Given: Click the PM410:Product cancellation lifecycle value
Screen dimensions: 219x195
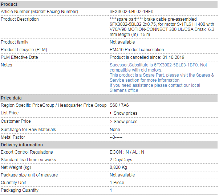Looking at the screenshot, I should point(137,50).
